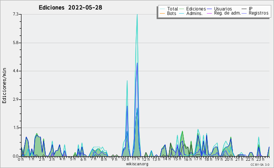Click the '23 h' x-axis label
The height and width of the screenshot is (168, 274).
[260, 159]
